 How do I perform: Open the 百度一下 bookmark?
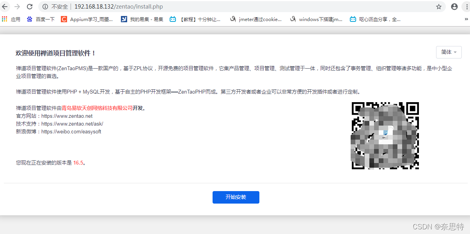pos(45,19)
